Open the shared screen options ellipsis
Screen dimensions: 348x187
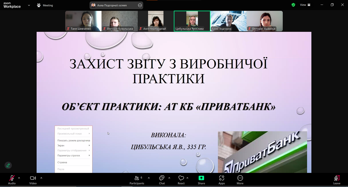coord(139,6)
